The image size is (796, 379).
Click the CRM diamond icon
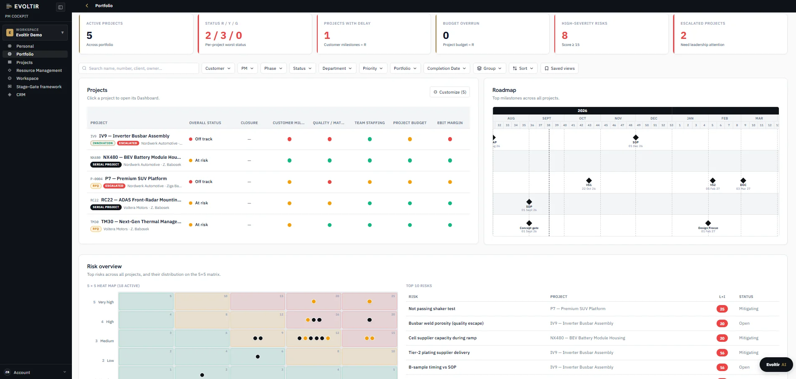click(10, 94)
